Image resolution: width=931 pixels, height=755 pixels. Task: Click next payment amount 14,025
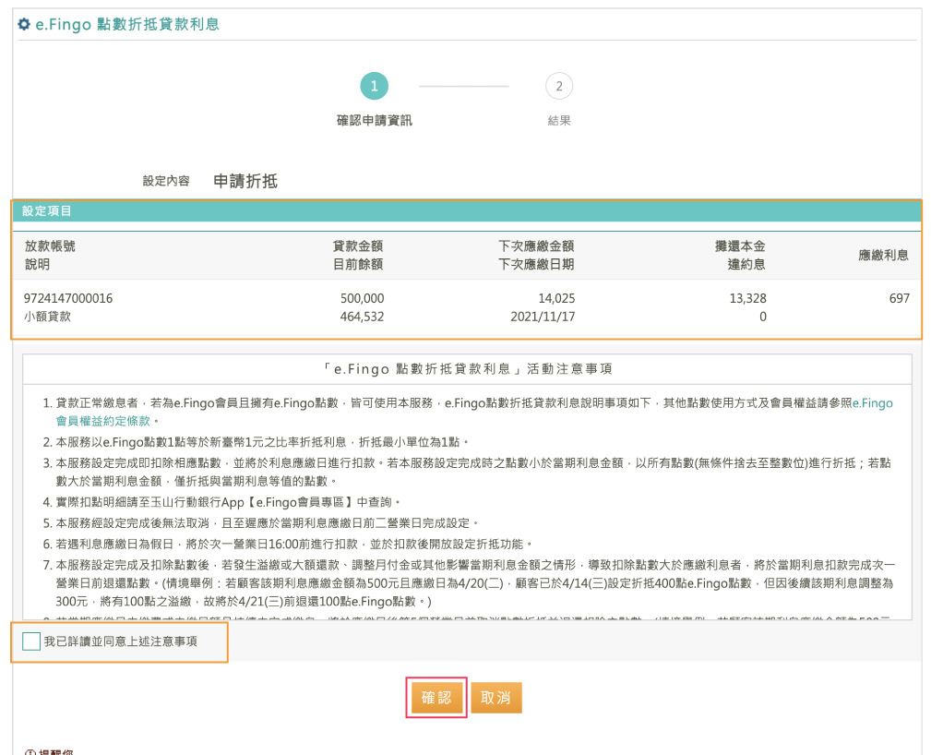tap(556, 298)
